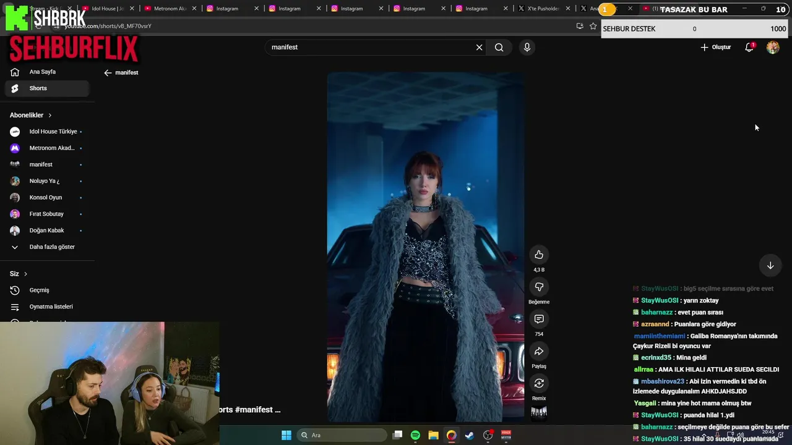The image size is (792, 445).
Task: Expand Abonelikler section chevron
Action: [x=50, y=115]
